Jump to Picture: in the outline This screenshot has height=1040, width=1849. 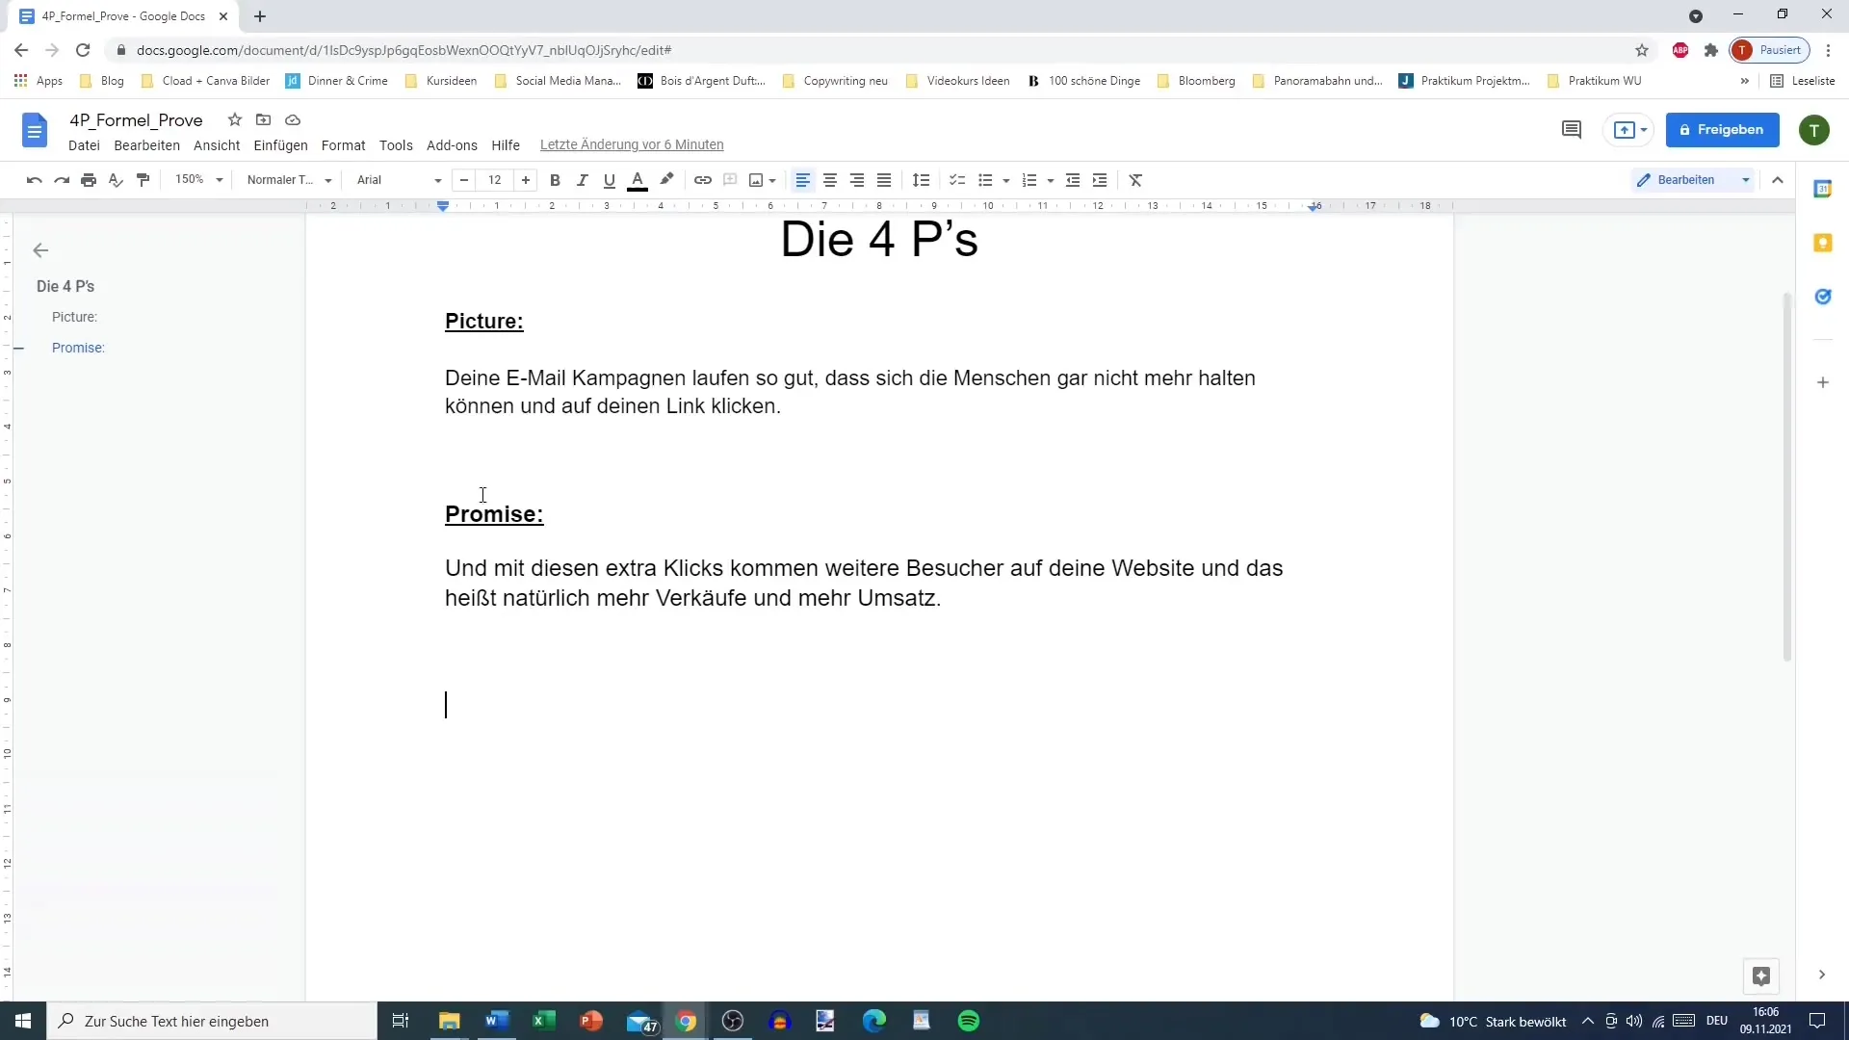coord(74,317)
